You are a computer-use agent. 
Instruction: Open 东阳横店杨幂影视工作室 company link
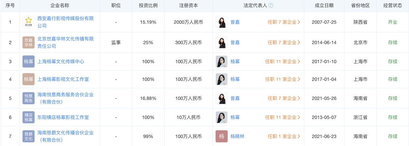[x=63, y=117]
